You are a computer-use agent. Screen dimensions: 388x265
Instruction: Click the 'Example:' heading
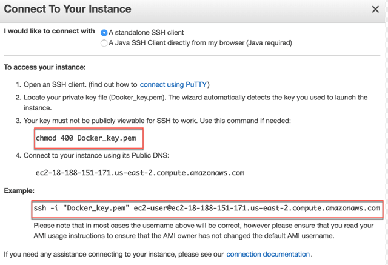coord(21,190)
